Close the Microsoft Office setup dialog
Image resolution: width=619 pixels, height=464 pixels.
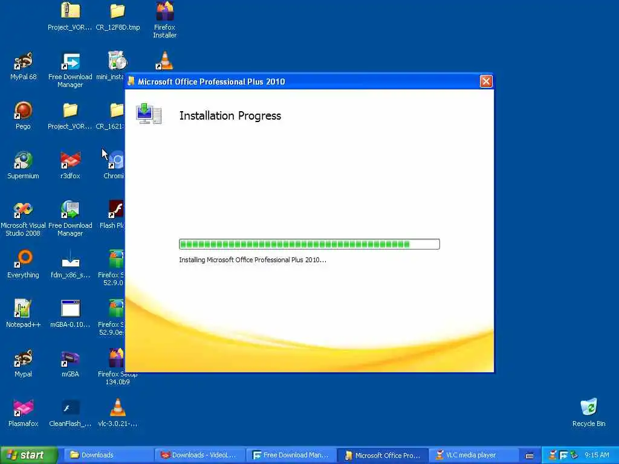(486, 82)
